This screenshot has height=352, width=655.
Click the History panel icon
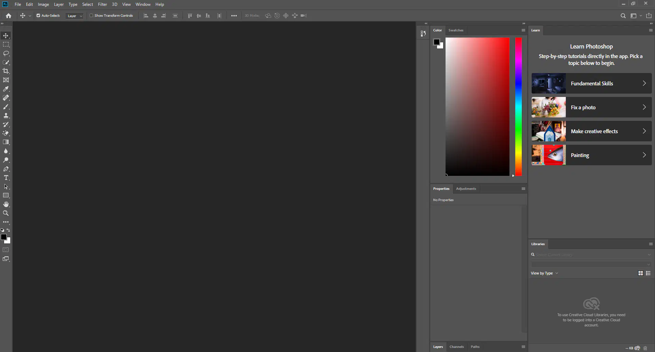pos(423,33)
